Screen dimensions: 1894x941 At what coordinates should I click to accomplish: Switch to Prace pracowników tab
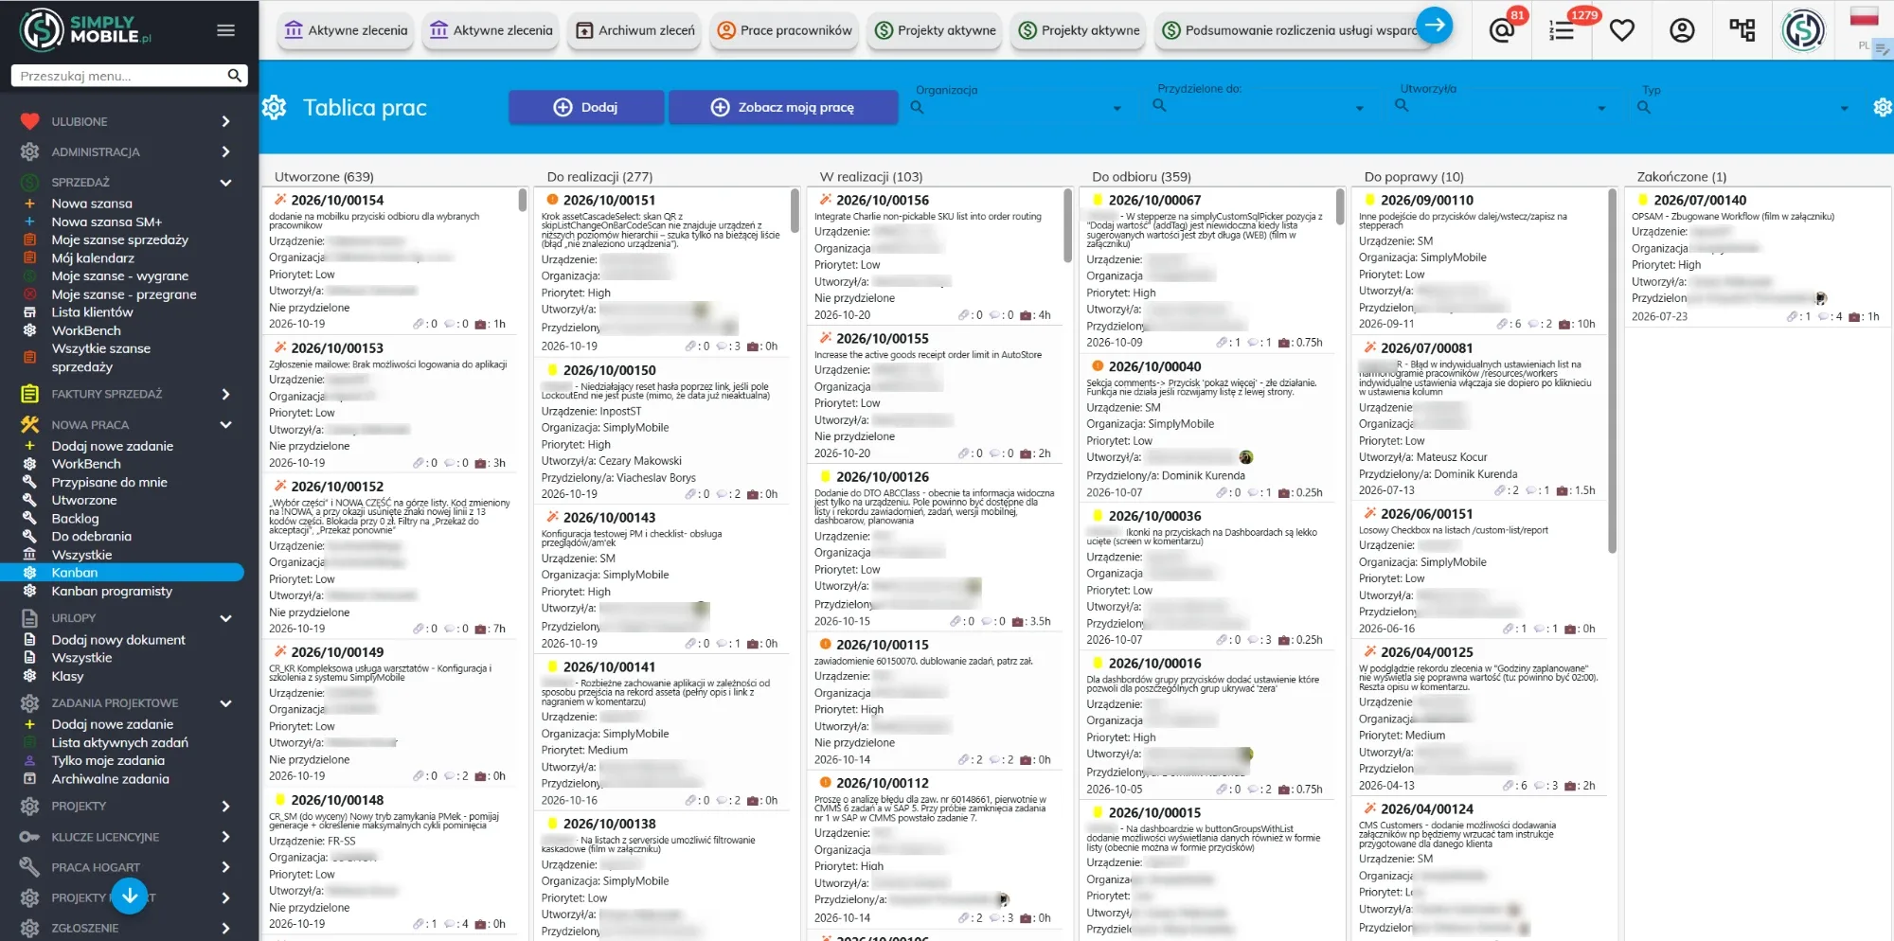[x=784, y=30]
